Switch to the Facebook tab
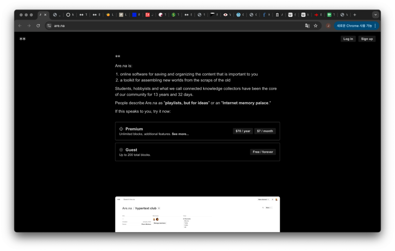This screenshot has width=395, height=251. tap(265, 15)
